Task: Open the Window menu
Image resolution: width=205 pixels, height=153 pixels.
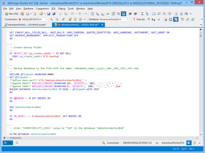Action: coord(81,9)
